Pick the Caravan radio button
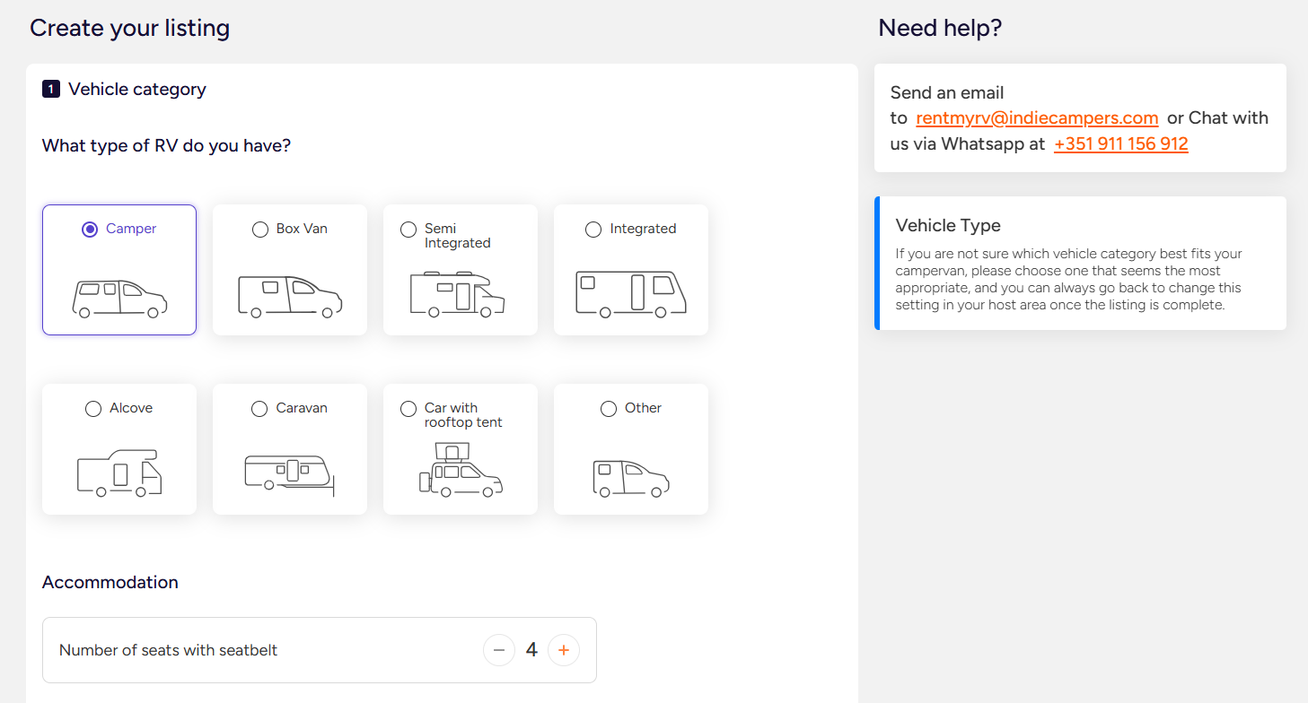The height and width of the screenshot is (703, 1308). (259, 409)
